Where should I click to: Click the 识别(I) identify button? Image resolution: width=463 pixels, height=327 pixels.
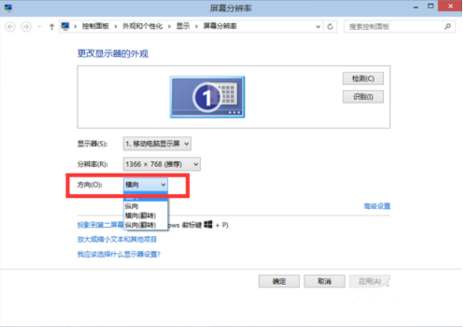363,97
